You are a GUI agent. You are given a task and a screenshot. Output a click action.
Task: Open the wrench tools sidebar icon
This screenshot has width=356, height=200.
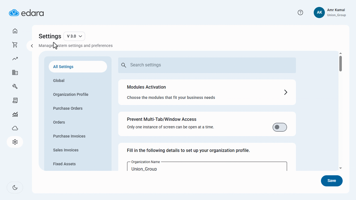(x=15, y=86)
